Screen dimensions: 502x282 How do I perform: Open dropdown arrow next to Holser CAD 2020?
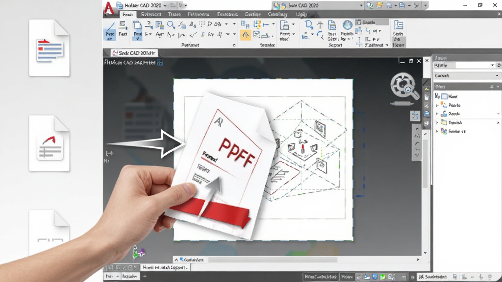165,5
